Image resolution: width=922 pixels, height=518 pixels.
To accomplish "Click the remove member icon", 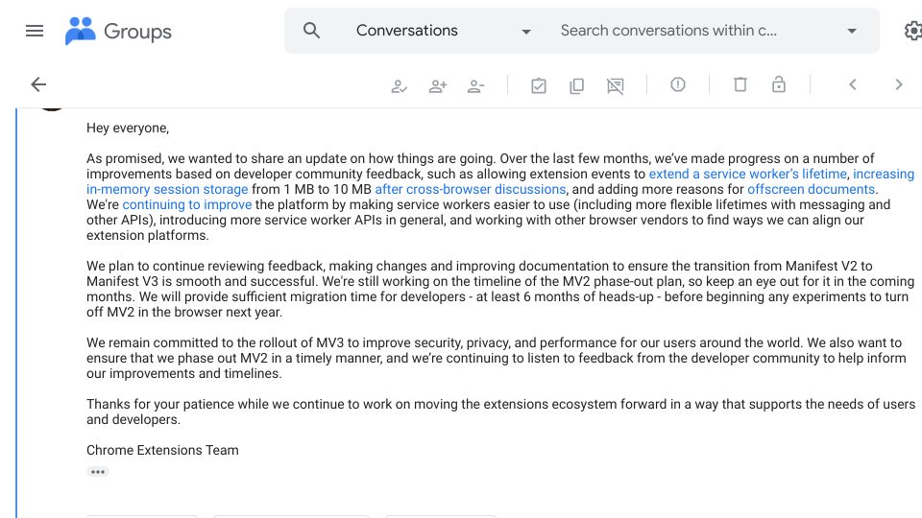I will pyautogui.click(x=475, y=86).
